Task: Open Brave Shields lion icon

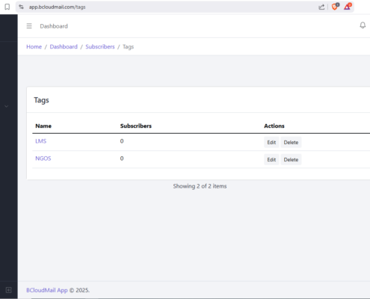Action: 335,7
